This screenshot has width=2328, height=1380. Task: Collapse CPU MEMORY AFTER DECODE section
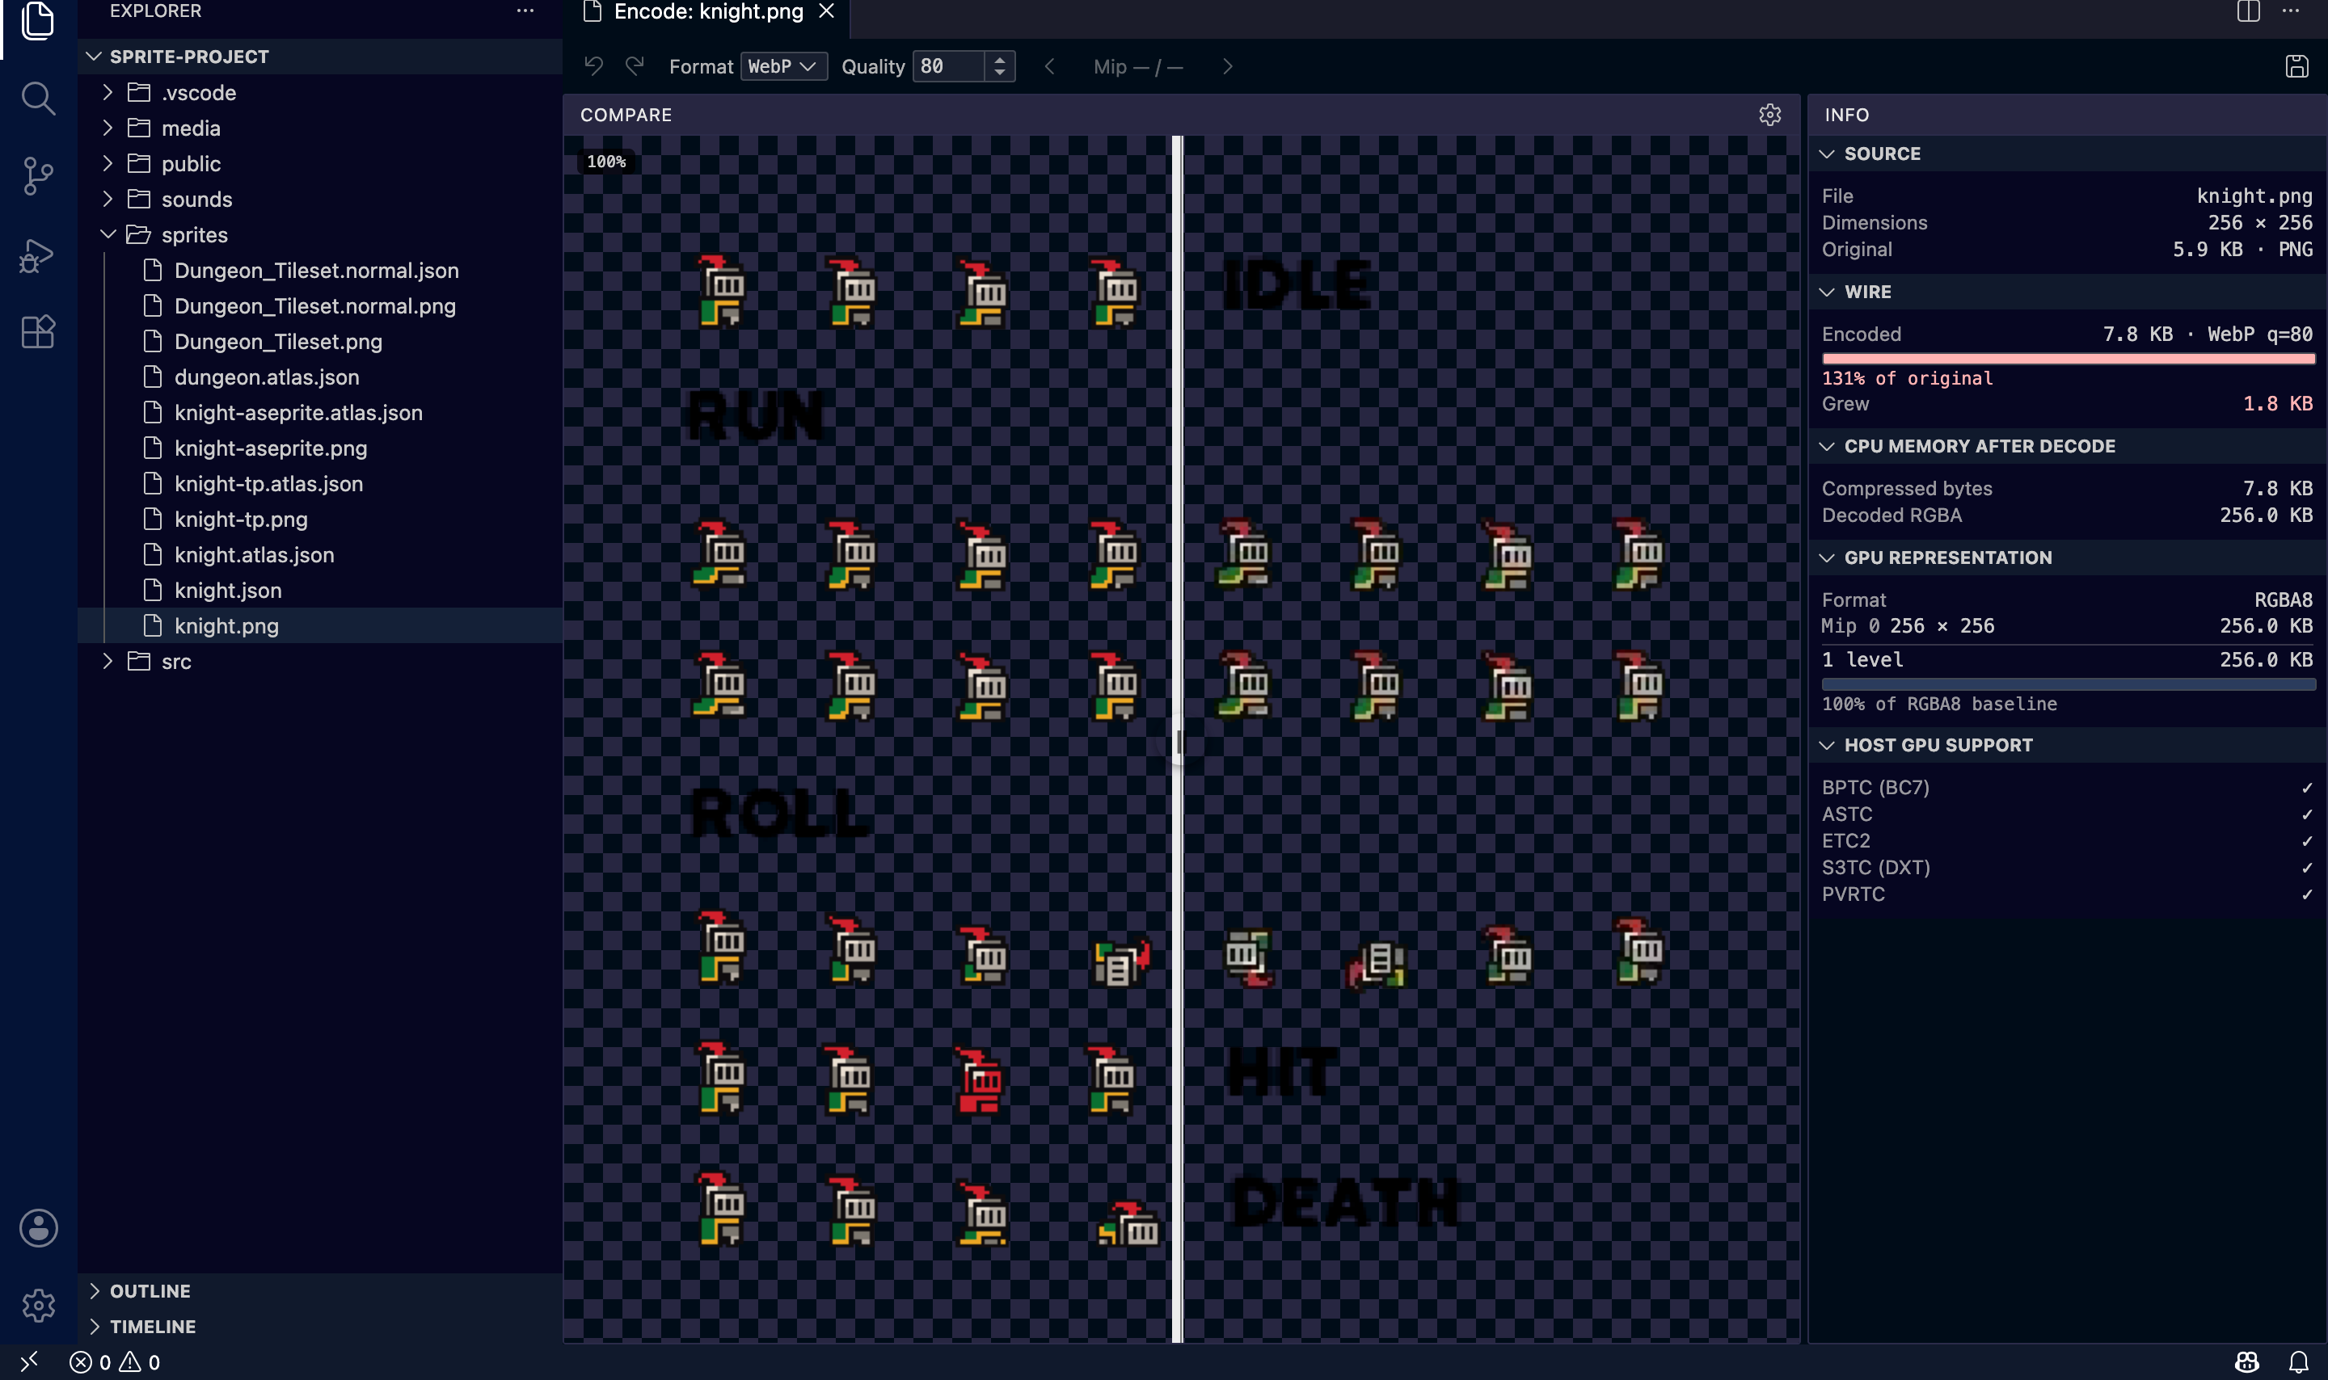pyautogui.click(x=2067, y=445)
